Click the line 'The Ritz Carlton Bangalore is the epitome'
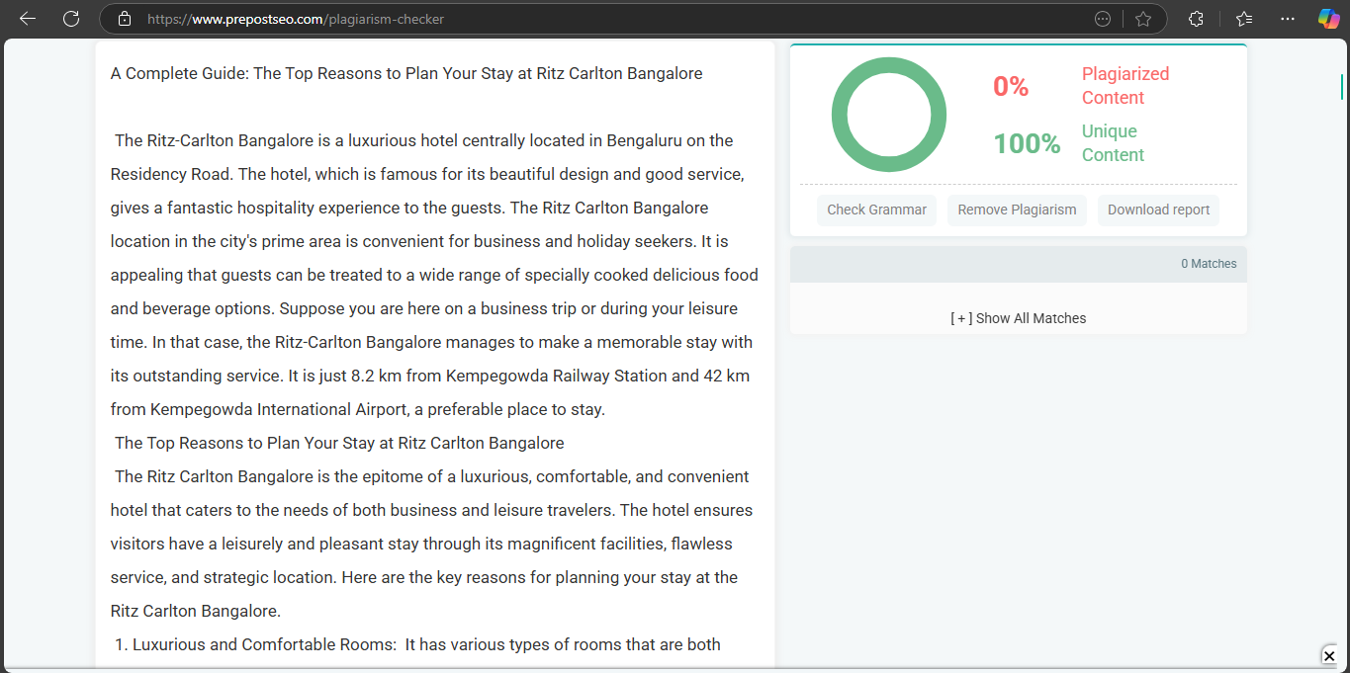1350x673 pixels. 431,476
